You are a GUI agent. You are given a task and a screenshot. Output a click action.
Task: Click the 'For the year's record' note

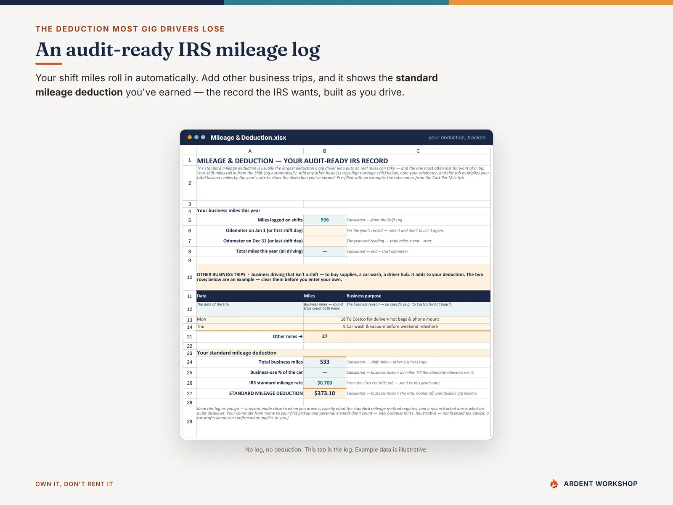[x=395, y=230]
